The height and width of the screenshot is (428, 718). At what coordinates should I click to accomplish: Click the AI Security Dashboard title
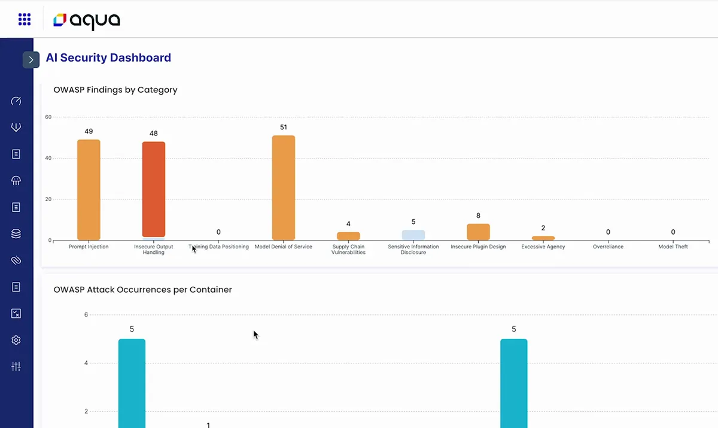click(x=108, y=58)
